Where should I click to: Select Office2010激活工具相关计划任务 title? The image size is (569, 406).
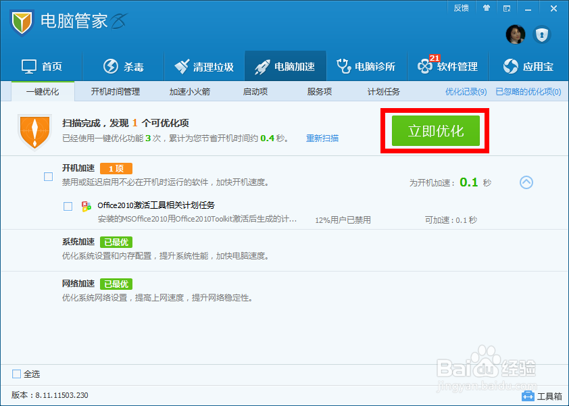[156, 205]
